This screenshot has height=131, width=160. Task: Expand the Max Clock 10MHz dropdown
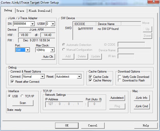click(52, 50)
